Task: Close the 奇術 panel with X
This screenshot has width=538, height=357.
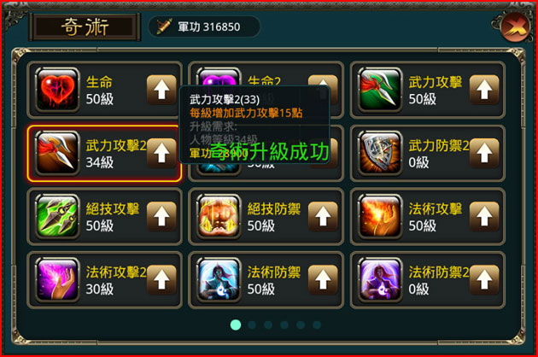Action: (515, 27)
